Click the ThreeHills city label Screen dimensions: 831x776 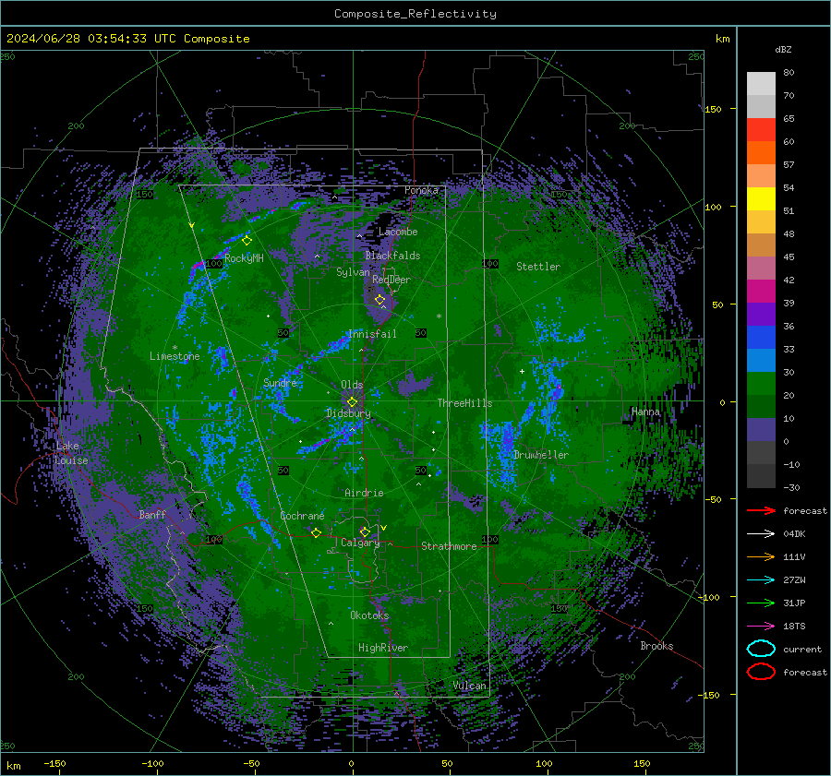click(x=464, y=403)
